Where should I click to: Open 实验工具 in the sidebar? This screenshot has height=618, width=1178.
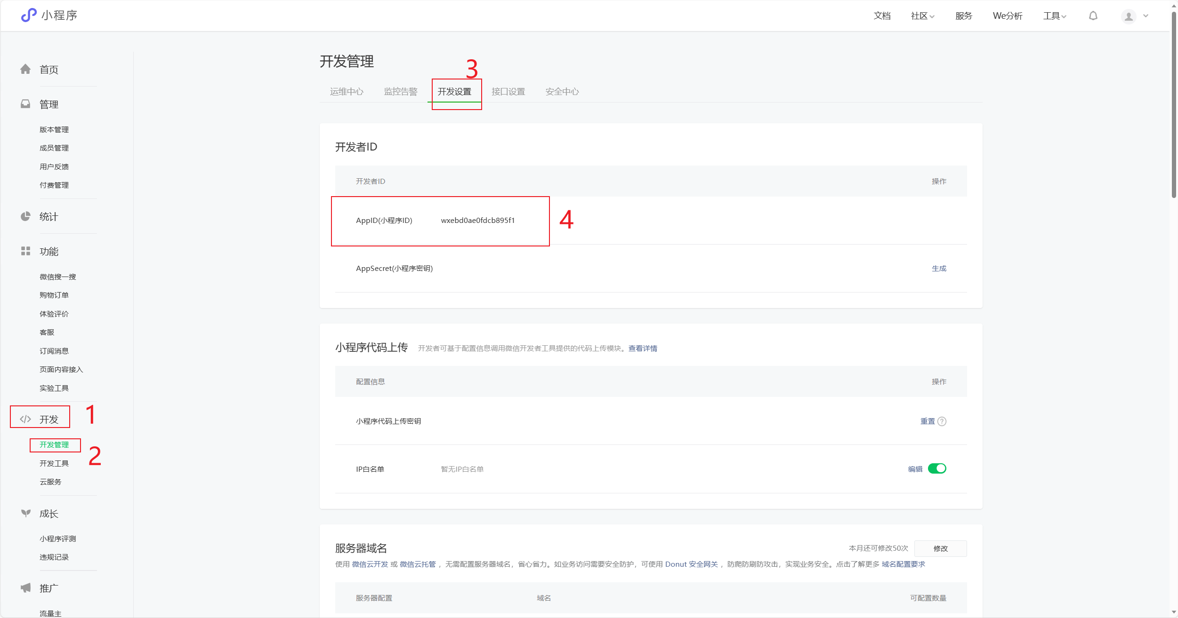point(54,388)
